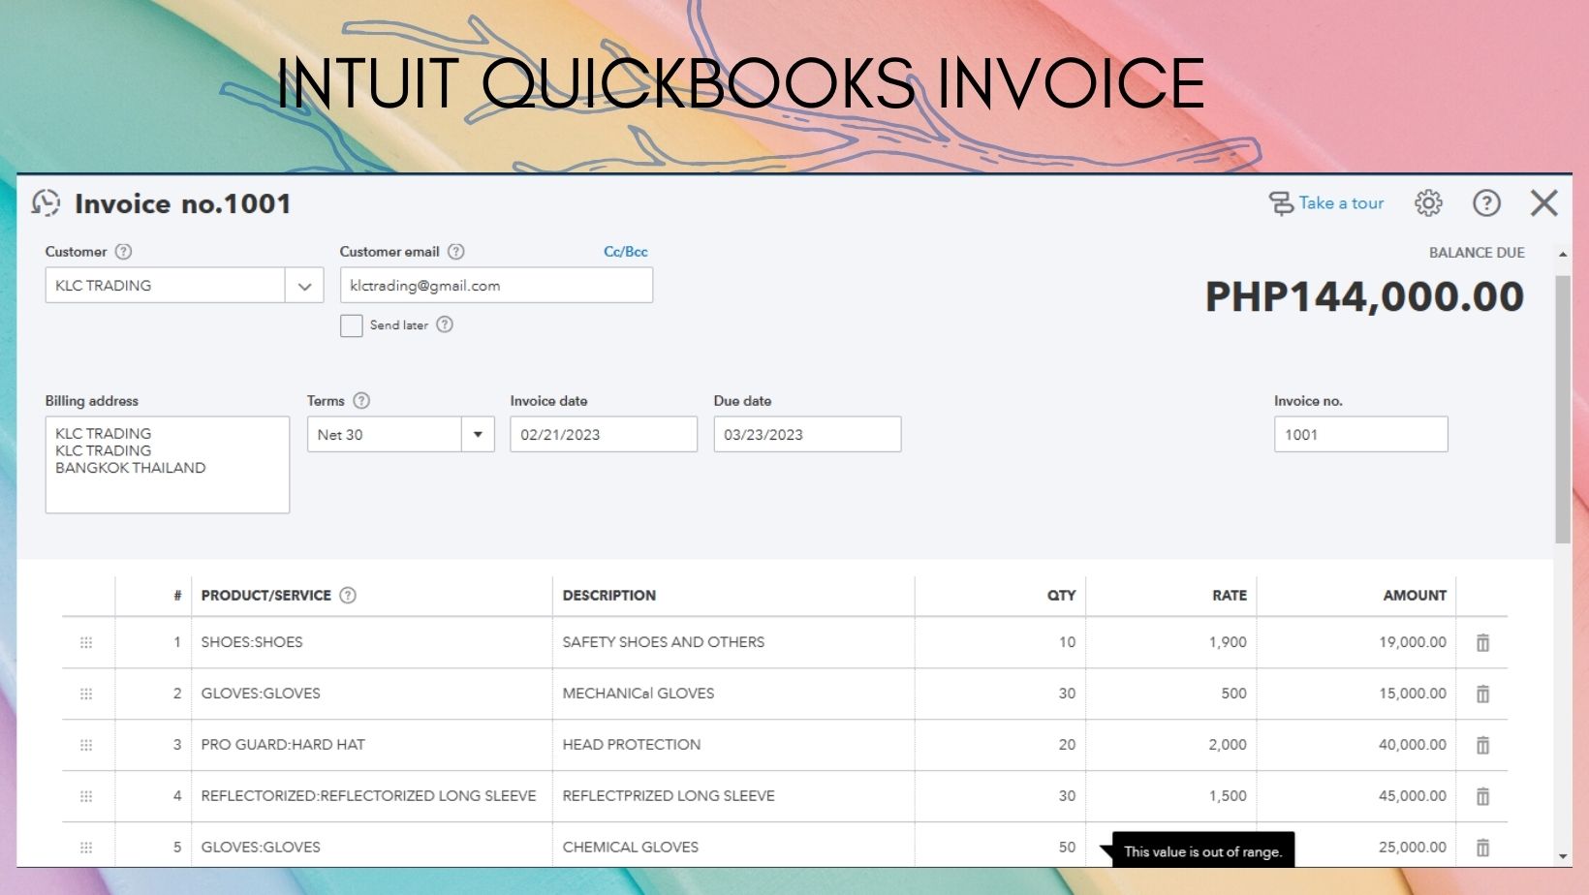Screen dimensions: 1589x895
Task: Show Customer field help tooltip icon
Action: pos(123,252)
